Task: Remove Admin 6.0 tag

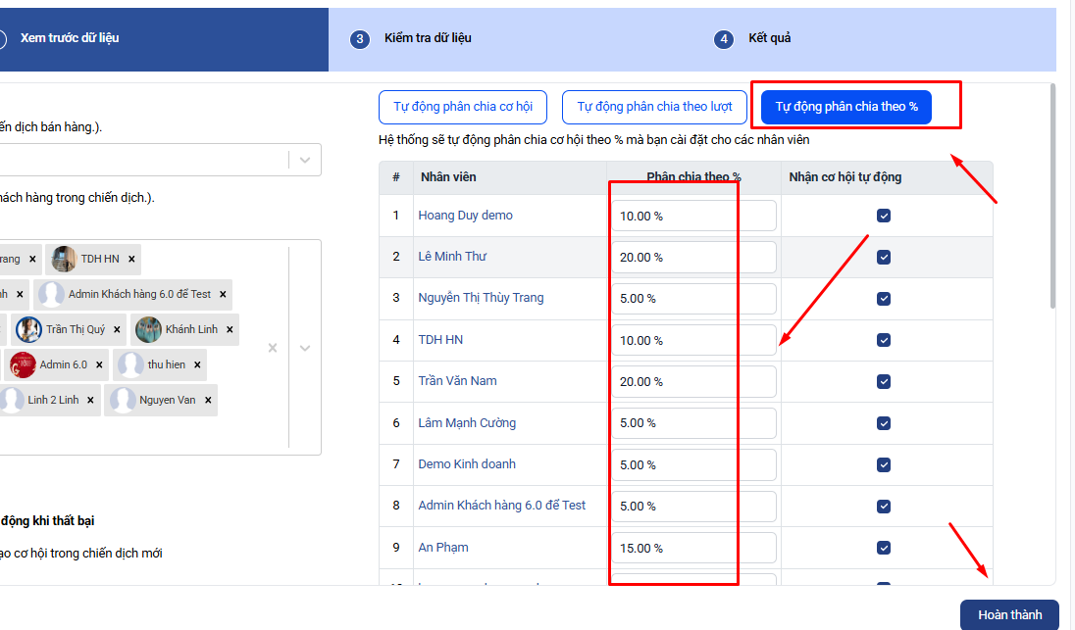Action: tap(99, 365)
